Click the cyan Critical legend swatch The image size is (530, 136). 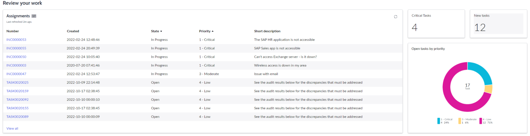tap(439, 121)
